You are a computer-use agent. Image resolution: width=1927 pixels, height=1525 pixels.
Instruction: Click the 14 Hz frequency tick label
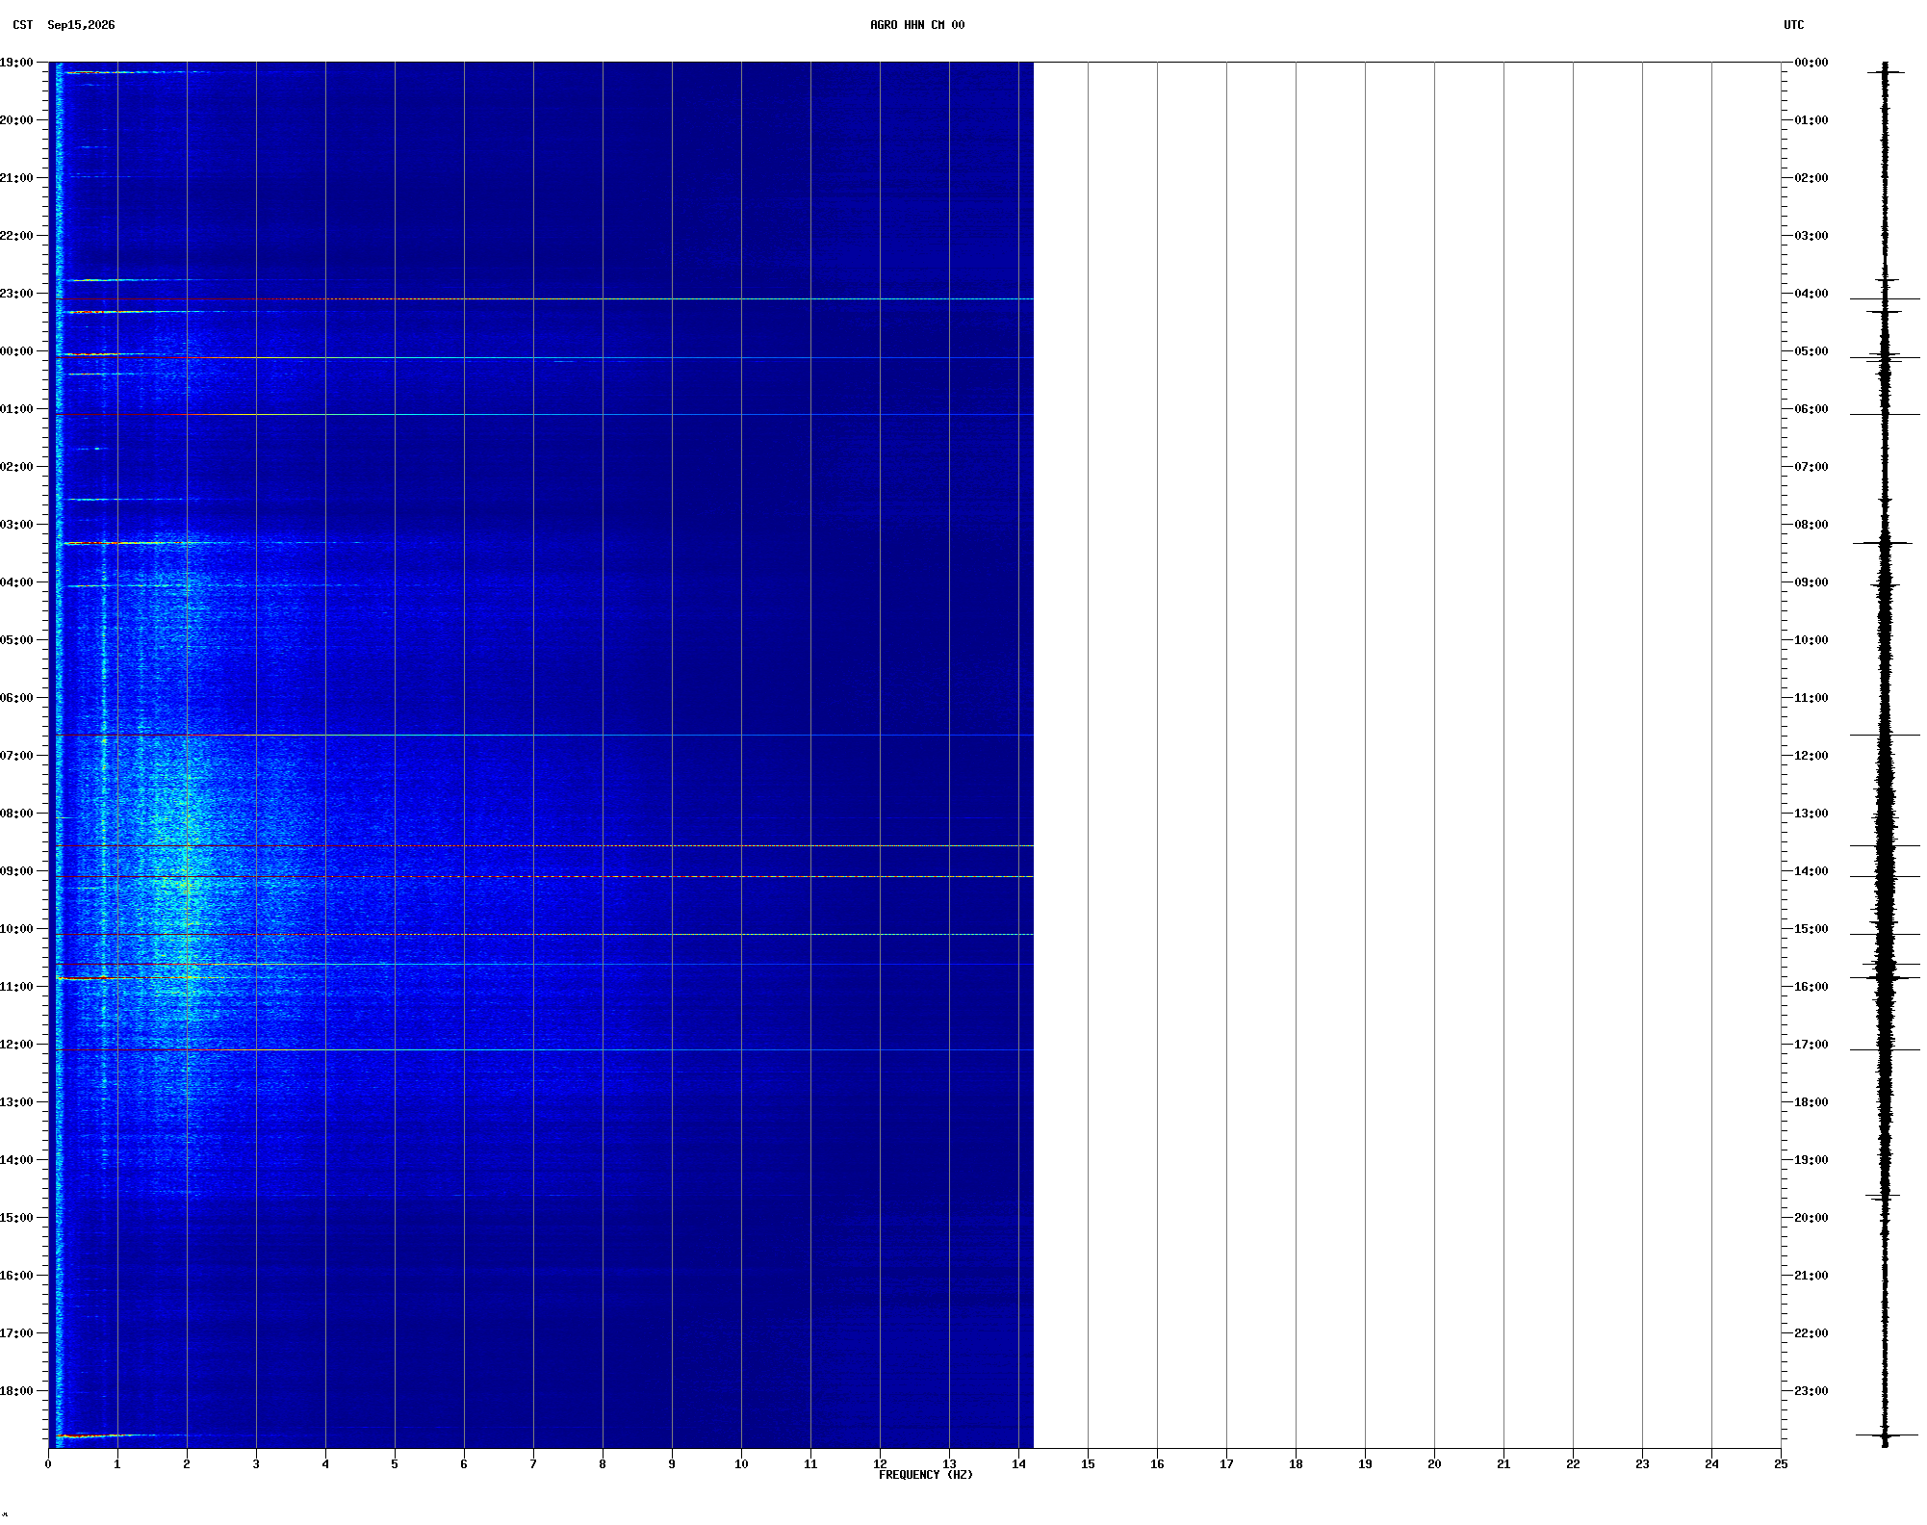click(1018, 1464)
